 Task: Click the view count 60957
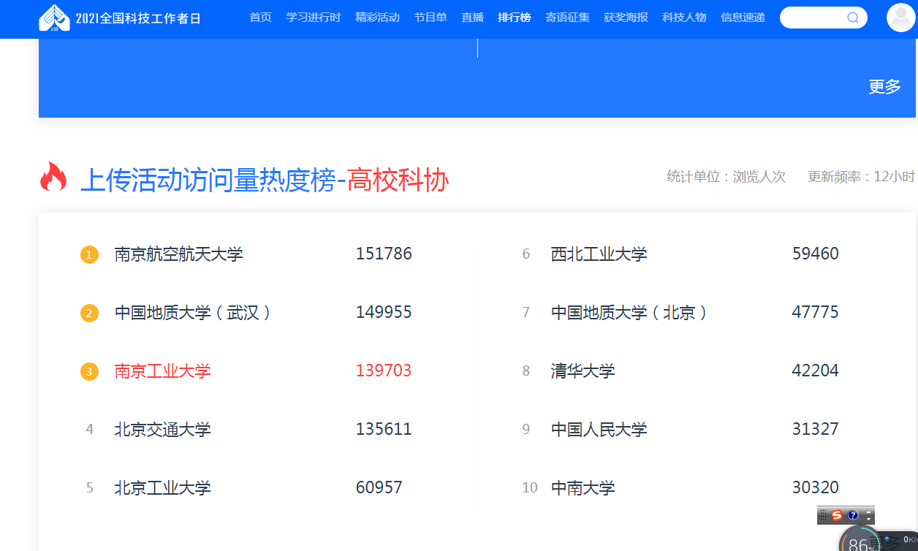379,488
